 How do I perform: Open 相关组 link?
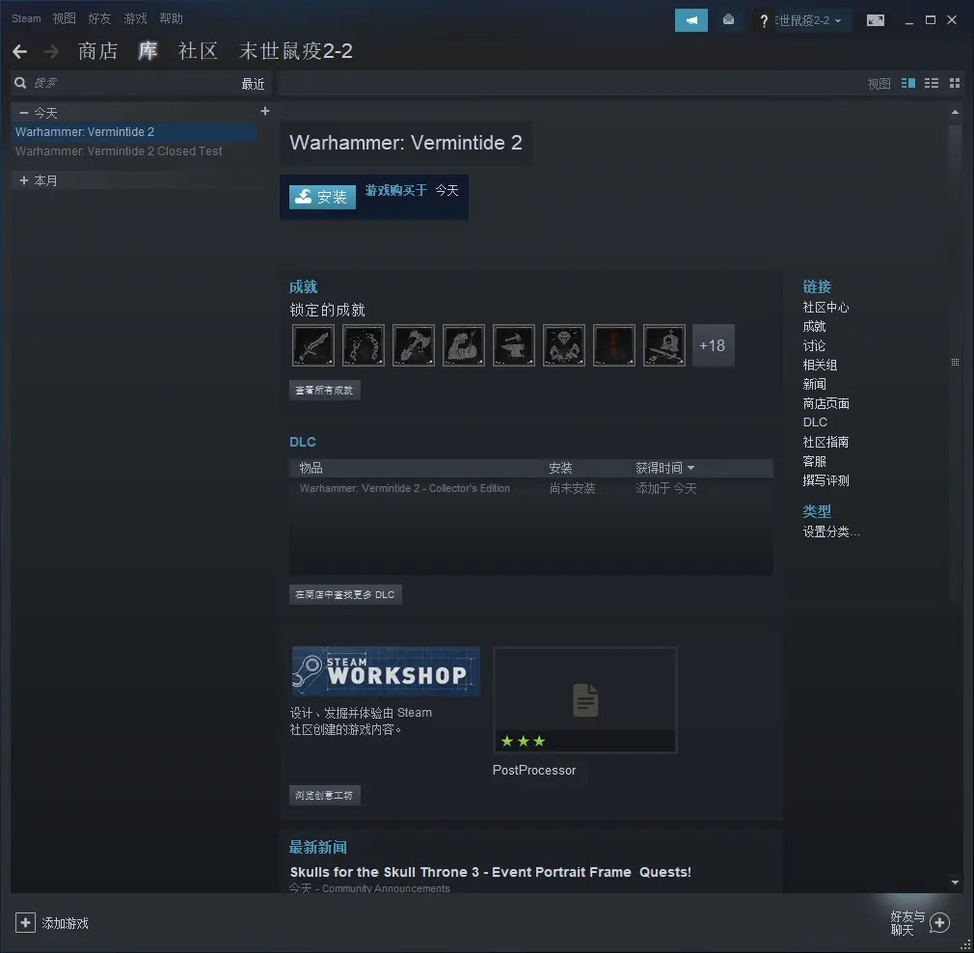pyautogui.click(x=820, y=365)
